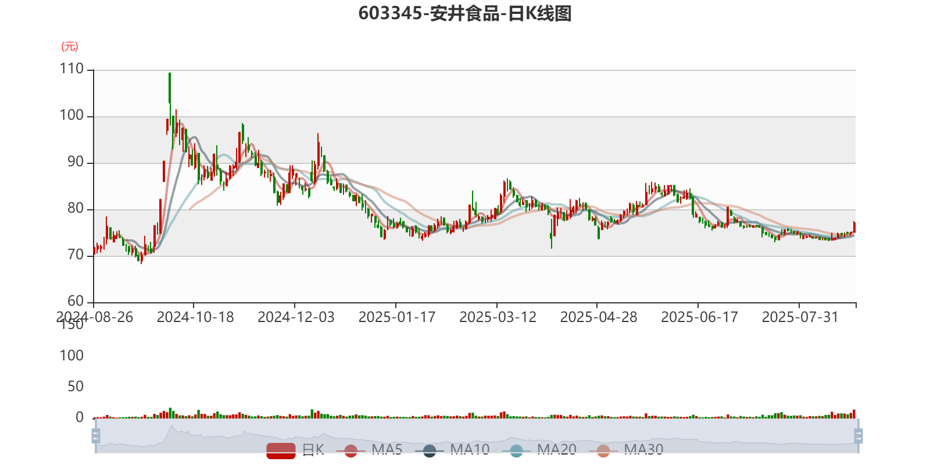
Task: Click the 2025-06-17 date axis label
Action: (699, 317)
